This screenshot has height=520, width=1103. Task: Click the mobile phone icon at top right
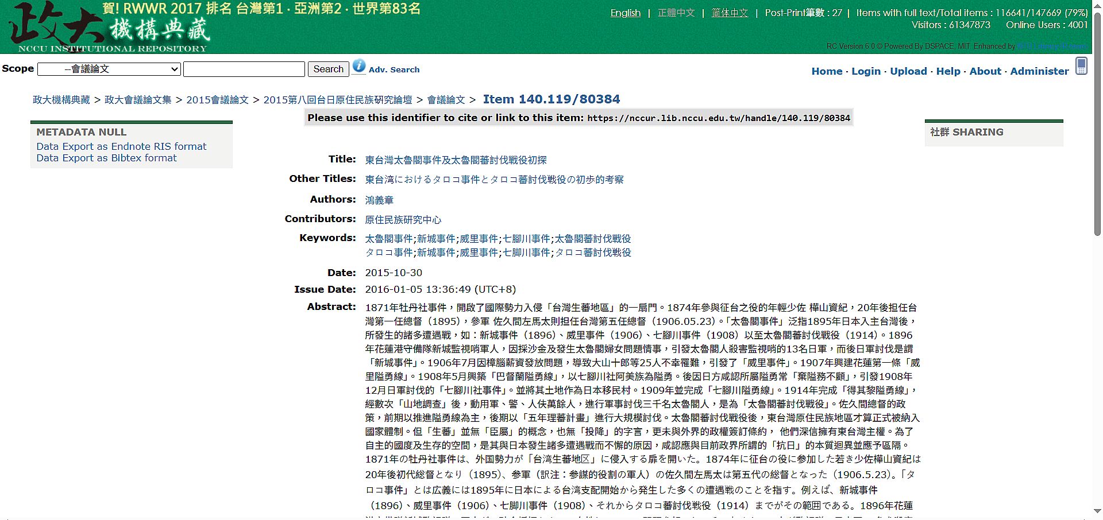tap(1081, 66)
